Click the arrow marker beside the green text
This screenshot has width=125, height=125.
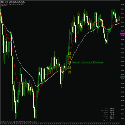tap(69, 62)
